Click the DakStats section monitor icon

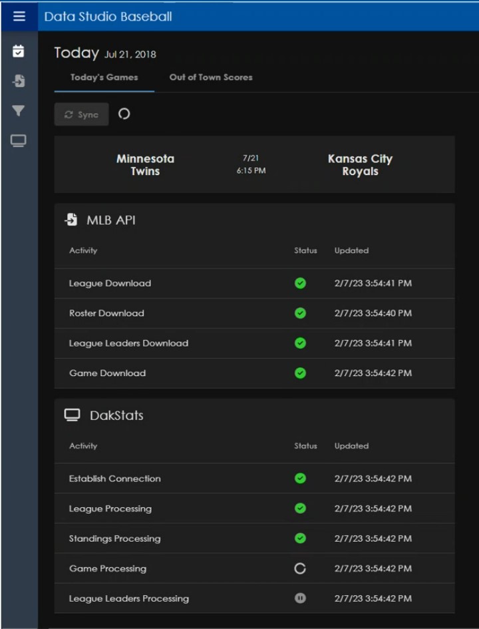click(72, 415)
